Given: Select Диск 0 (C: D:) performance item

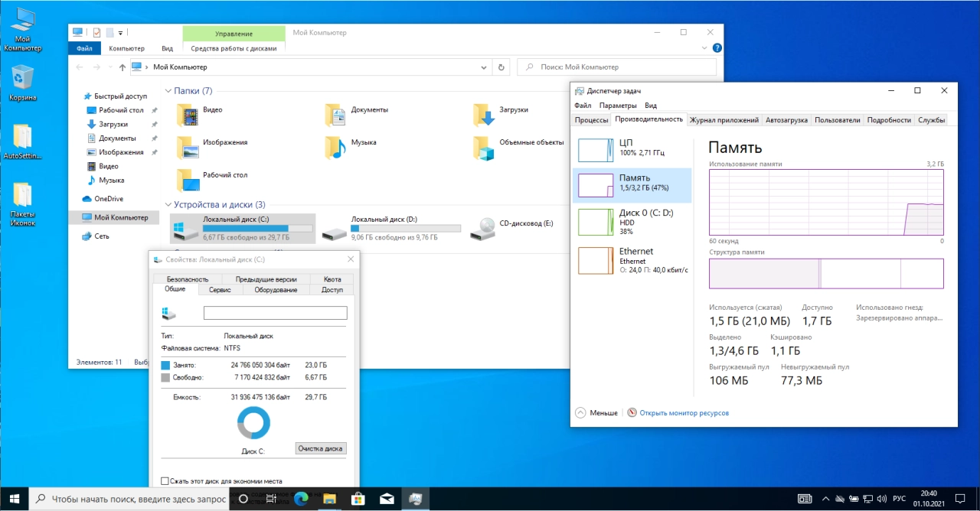Looking at the screenshot, I should coord(632,221).
